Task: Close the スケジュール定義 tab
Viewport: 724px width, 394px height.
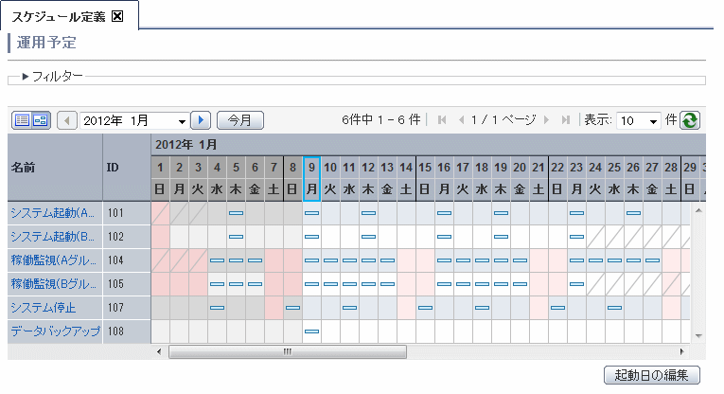Action: pos(117,15)
